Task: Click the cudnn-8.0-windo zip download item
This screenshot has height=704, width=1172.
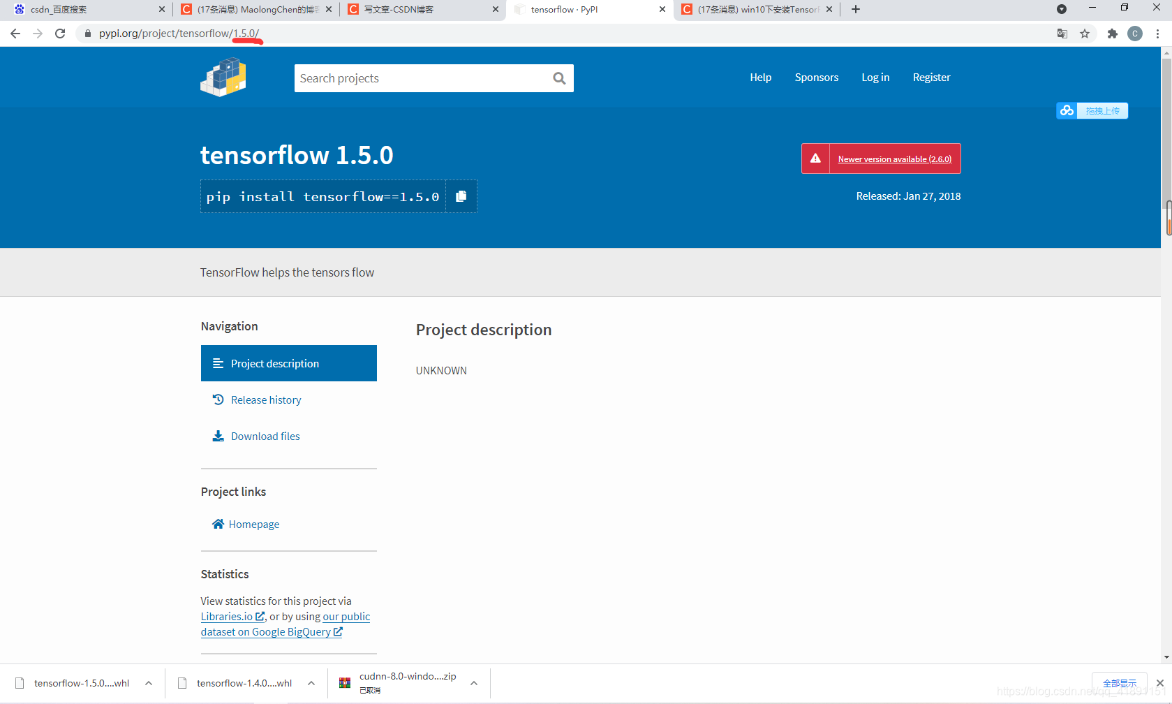Action: click(408, 682)
